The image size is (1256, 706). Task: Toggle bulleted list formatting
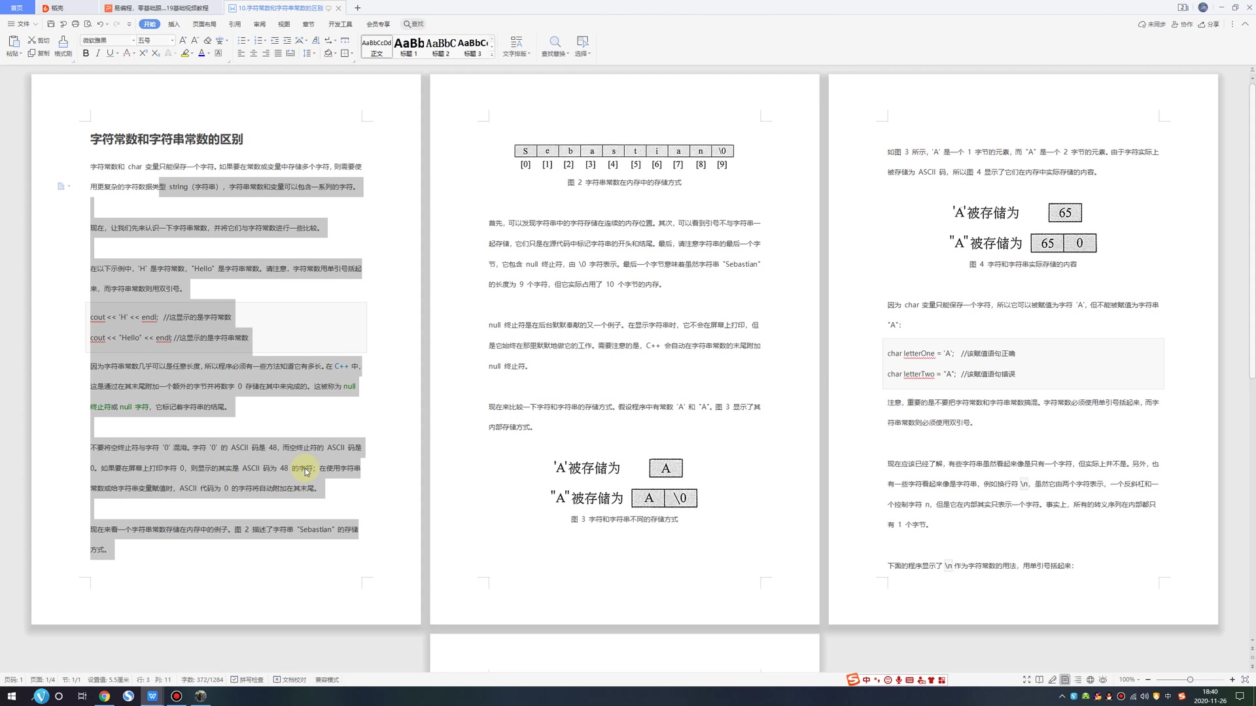click(242, 40)
